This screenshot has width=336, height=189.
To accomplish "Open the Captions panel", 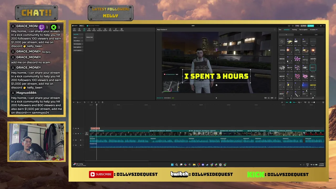I will click(105, 30).
